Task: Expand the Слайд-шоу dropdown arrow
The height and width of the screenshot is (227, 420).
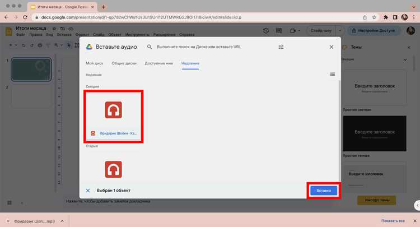Action: pos(340,31)
